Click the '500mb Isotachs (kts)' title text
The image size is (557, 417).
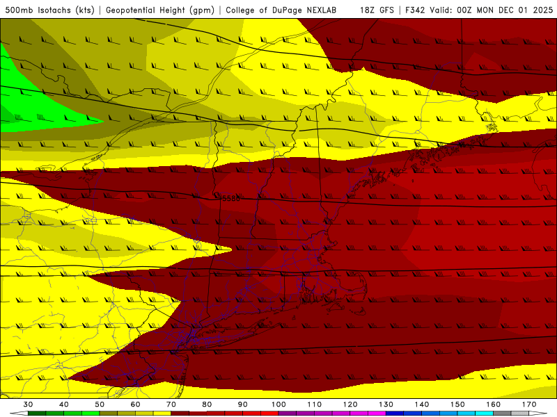point(49,10)
